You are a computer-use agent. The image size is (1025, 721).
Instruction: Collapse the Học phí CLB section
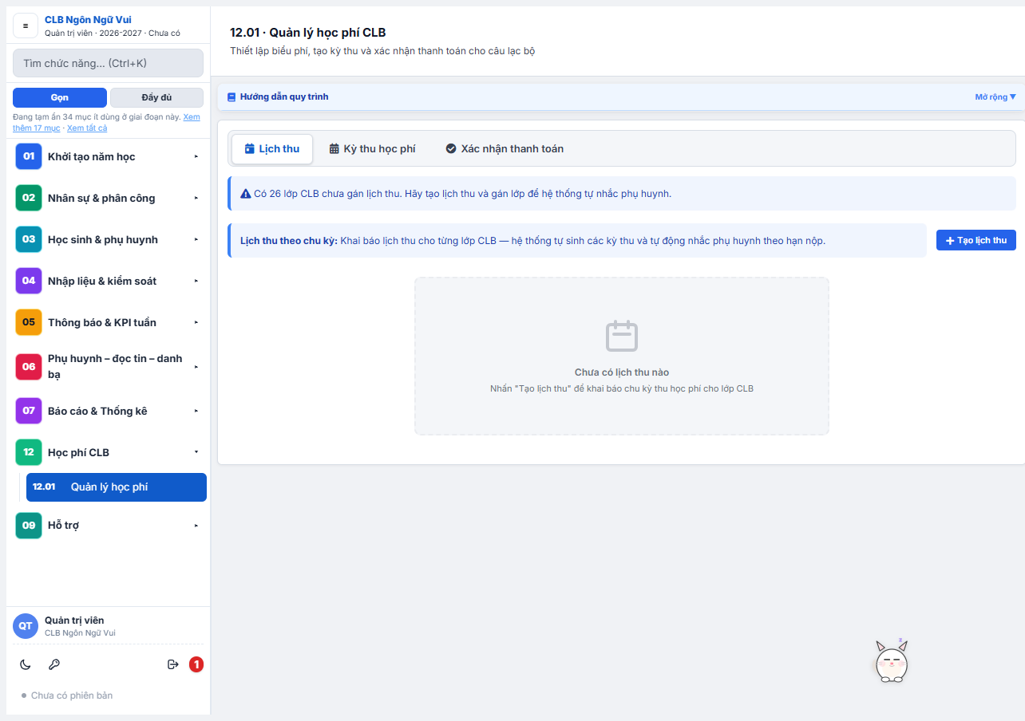(107, 452)
